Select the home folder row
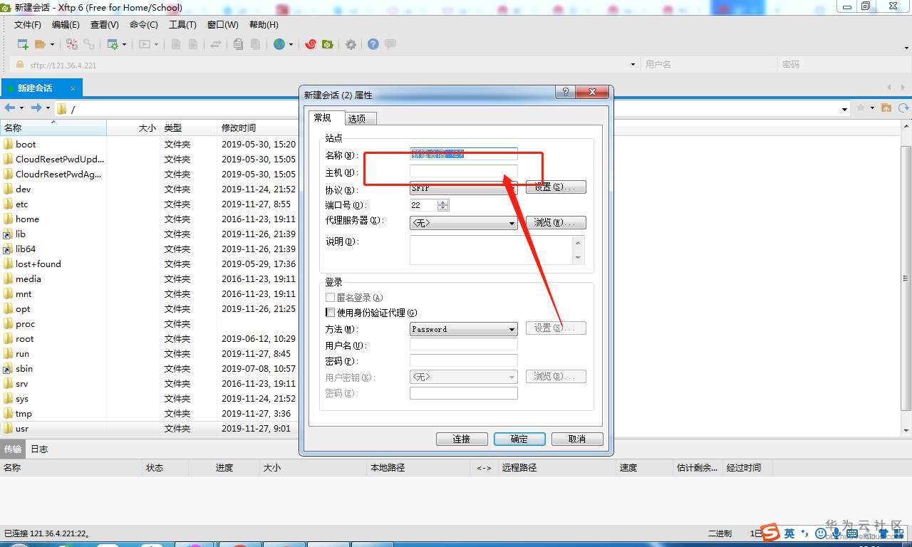This screenshot has width=912, height=547. pos(150,219)
